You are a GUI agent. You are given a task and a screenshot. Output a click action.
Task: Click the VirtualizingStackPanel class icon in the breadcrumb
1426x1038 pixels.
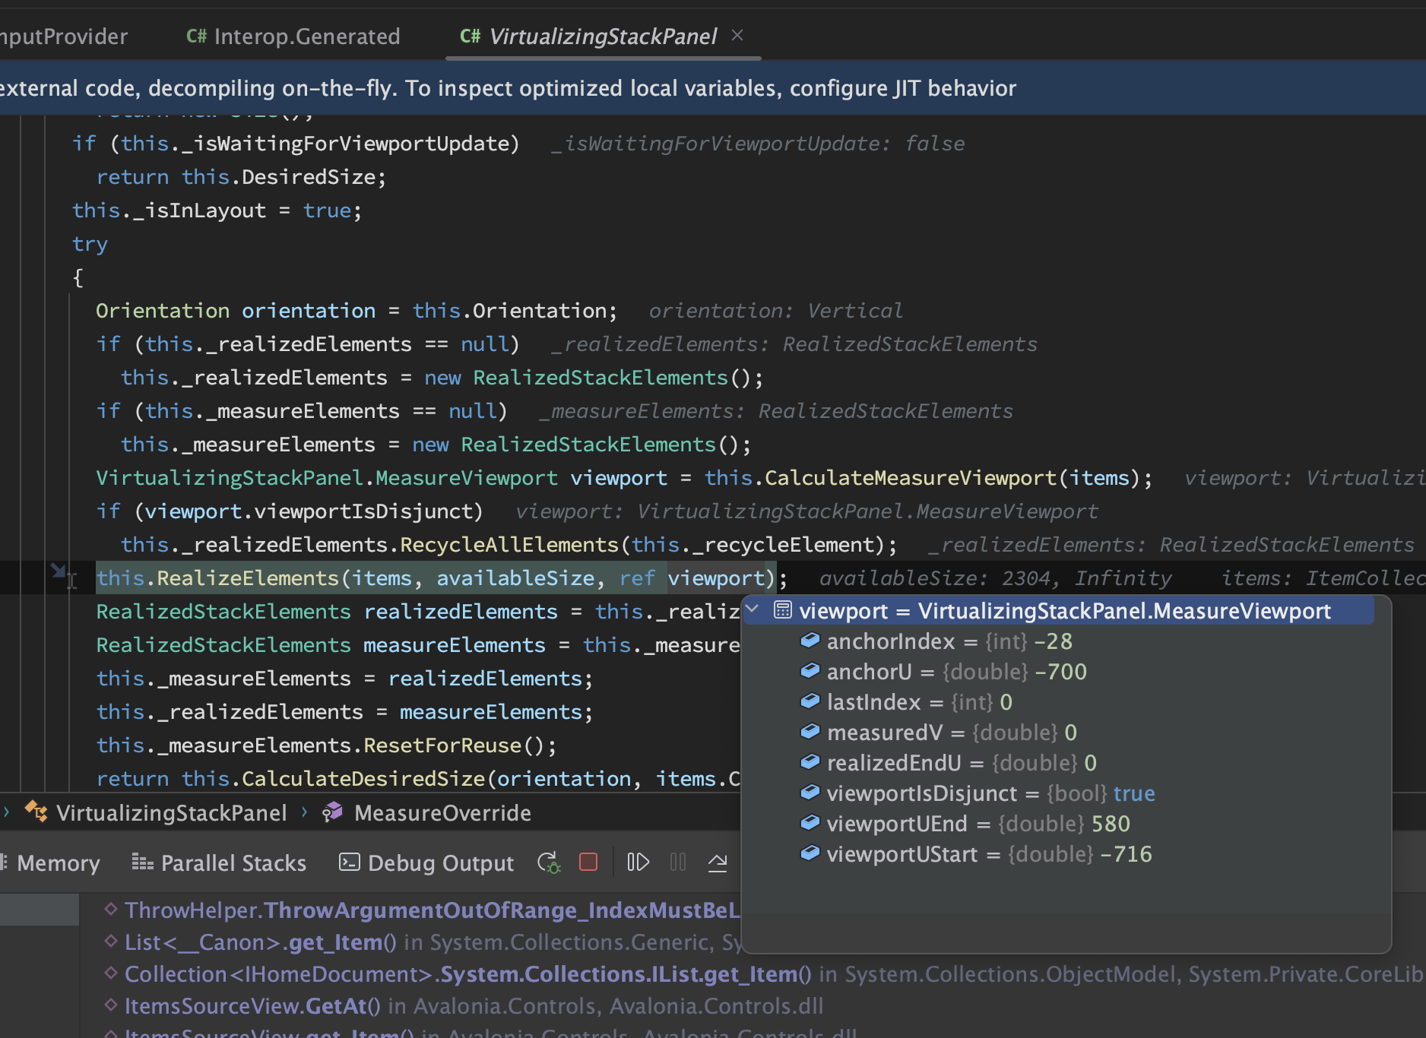click(36, 812)
